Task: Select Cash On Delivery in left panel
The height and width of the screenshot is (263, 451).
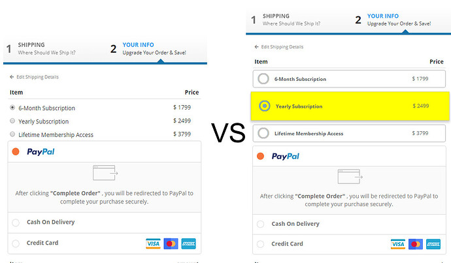Action: click(16, 223)
